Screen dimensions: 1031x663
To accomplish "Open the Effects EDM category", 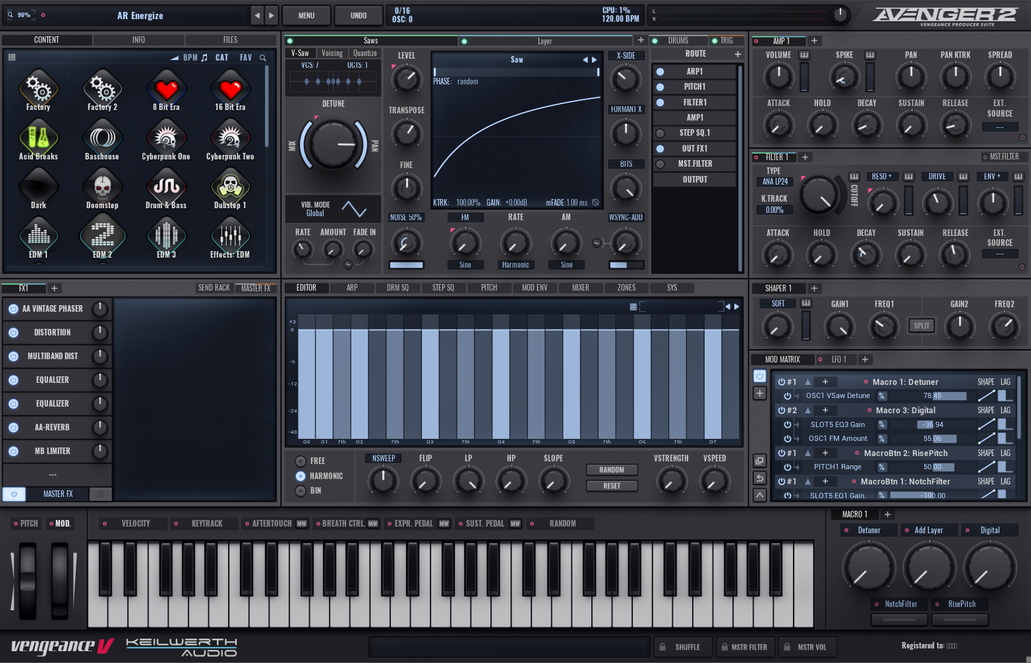I will pyautogui.click(x=230, y=235).
